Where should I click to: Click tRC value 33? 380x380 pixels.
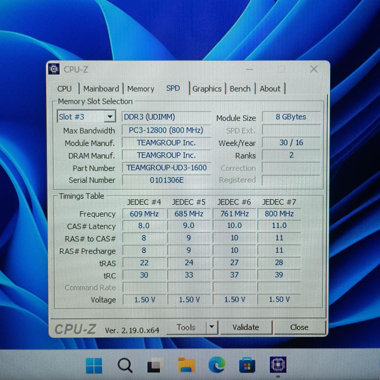pyautogui.click(x=189, y=275)
